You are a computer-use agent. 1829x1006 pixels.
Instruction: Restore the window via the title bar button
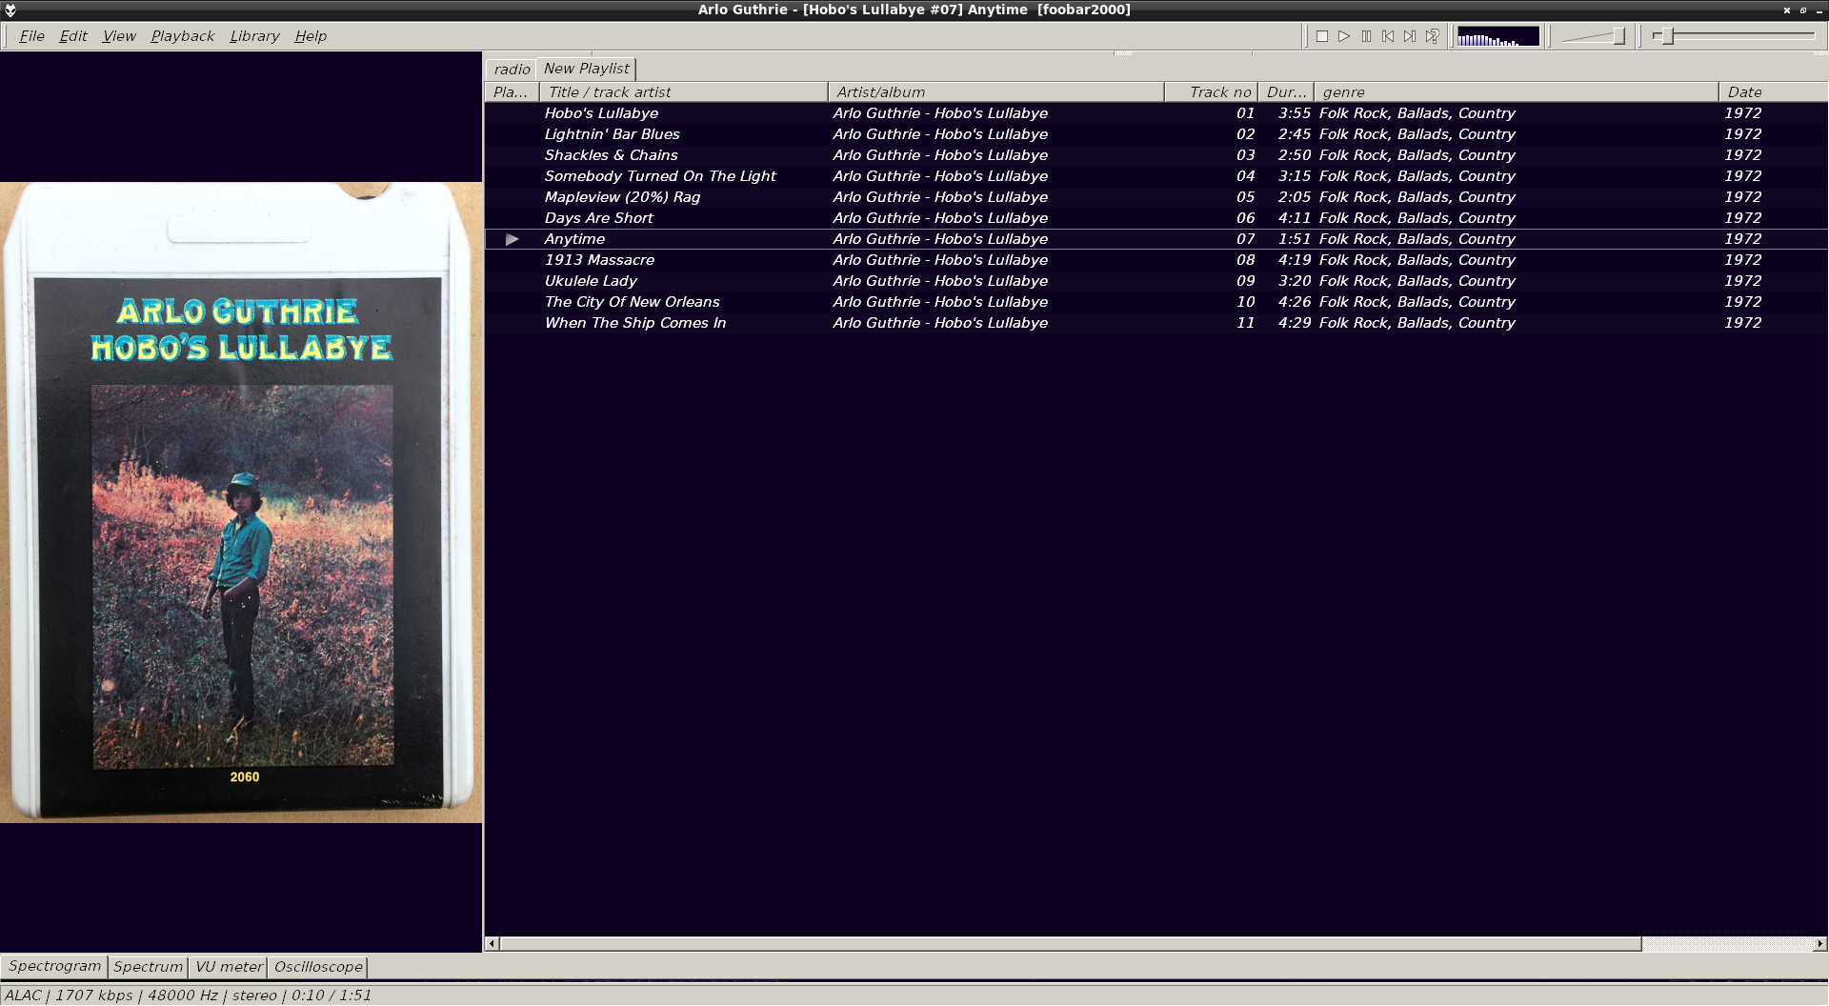(1802, 10)
